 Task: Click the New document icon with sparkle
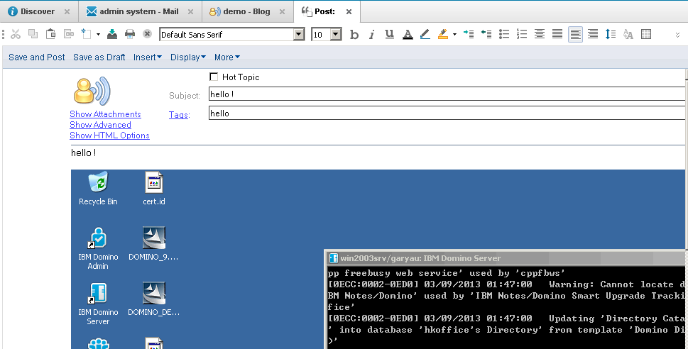pos(86,34)
